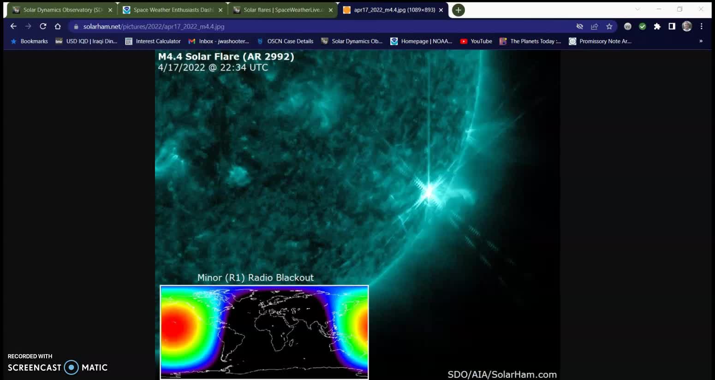Close the Solar flares SpaceWeatherLive tab
Viewport: 715px width, 380px height.
coord(331,10)
